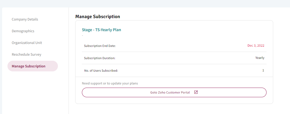Click the subscribed users count value 1
290x114 pixels.
coord(263,70)
